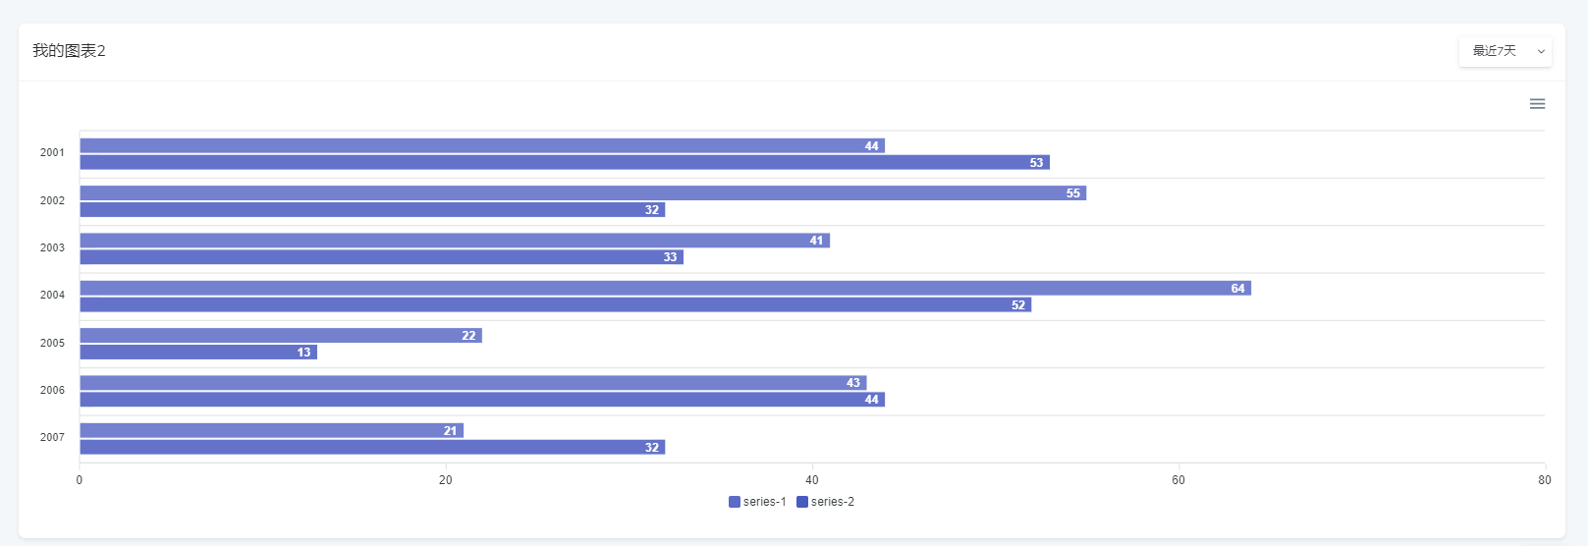
Task: Select the 2002 bar with value 55
Action: click(x=582, y=193)
